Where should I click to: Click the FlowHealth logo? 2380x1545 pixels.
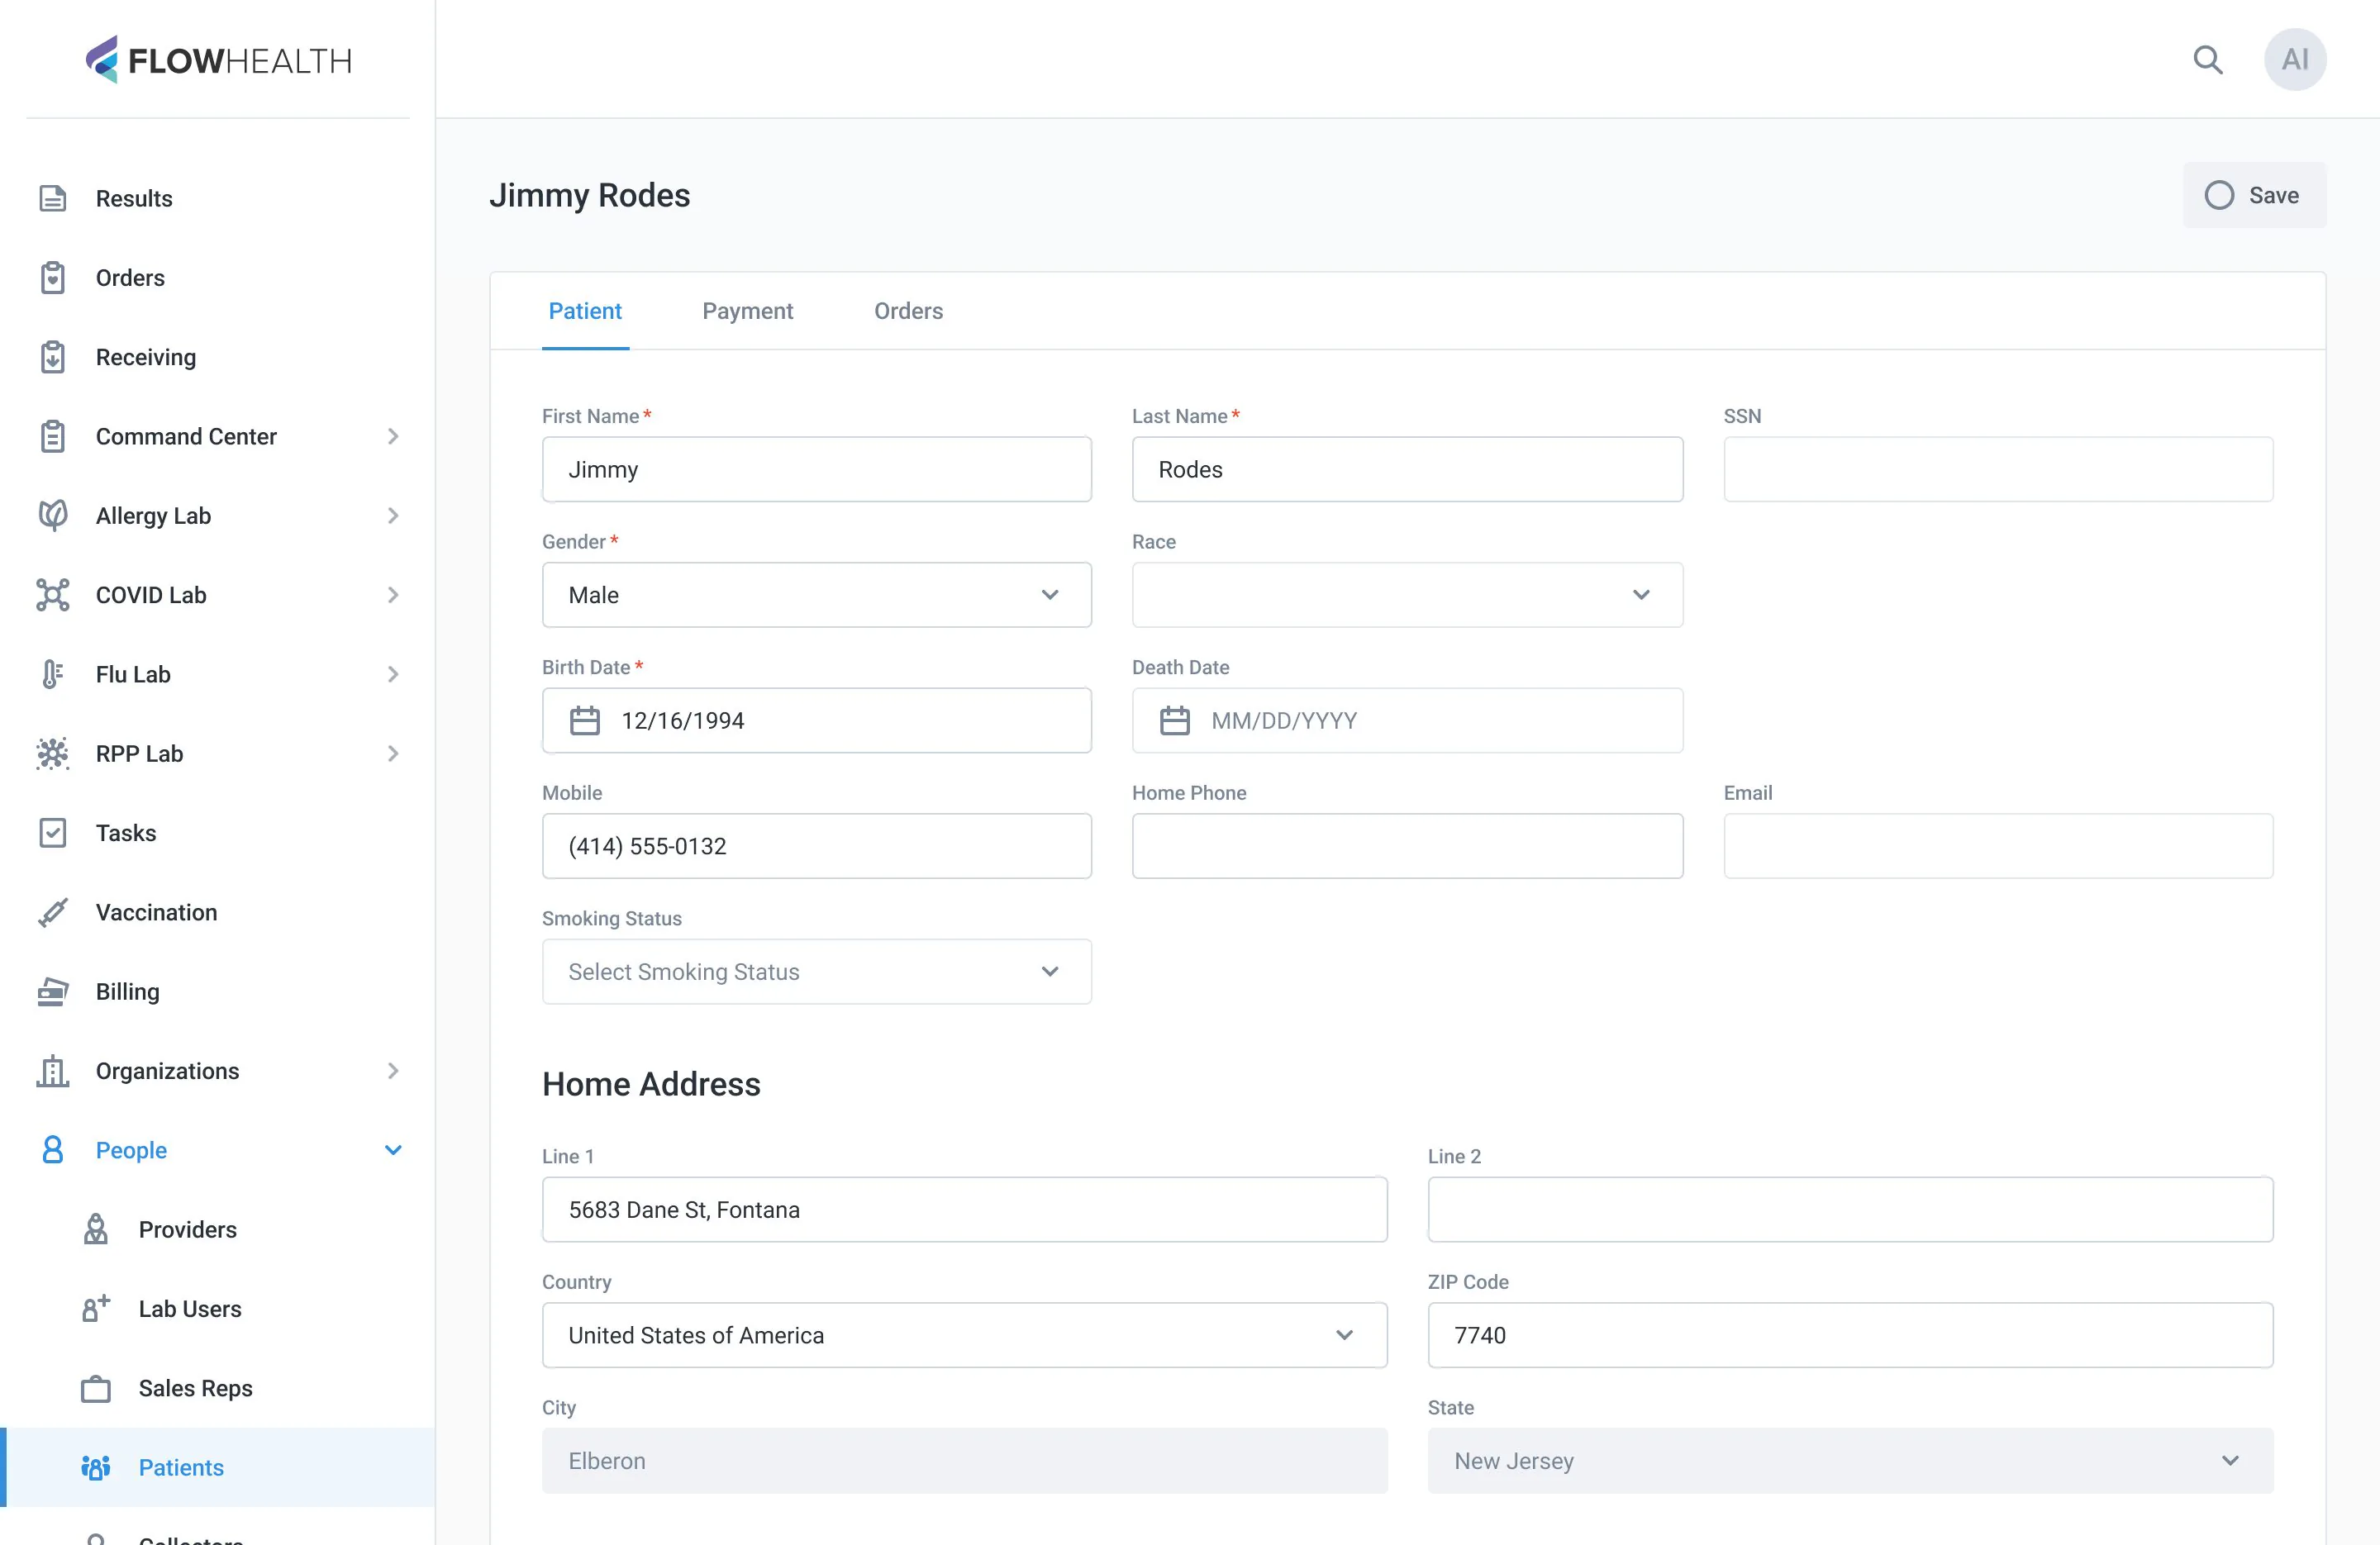click(x=218, y=60)
